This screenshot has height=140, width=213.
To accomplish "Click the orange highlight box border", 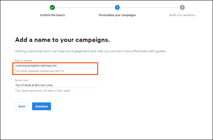I will tap(55, 63).
